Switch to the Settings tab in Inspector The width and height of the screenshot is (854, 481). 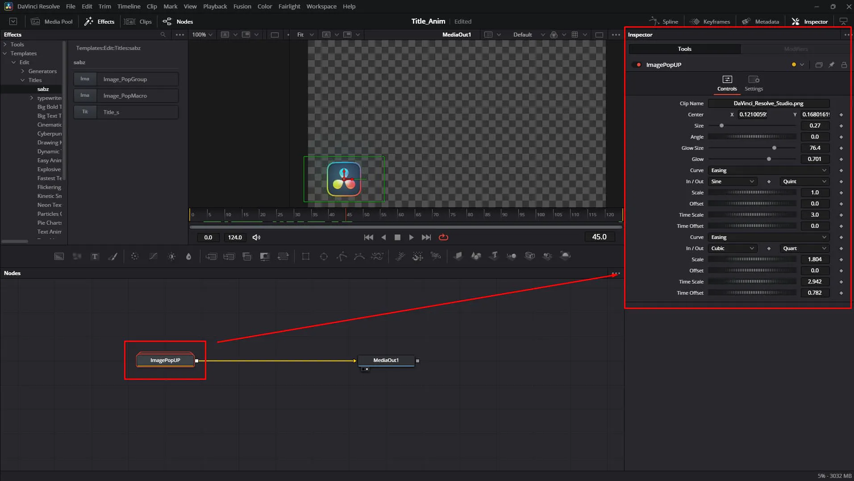point(754,83)
